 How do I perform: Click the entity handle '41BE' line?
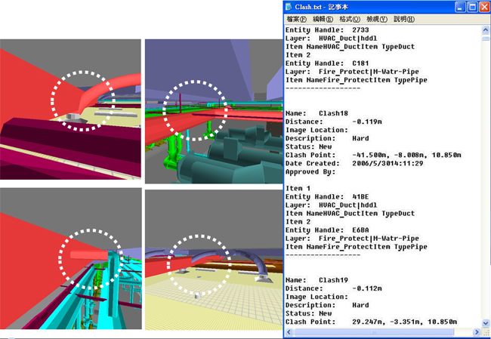tap(327, 197)
